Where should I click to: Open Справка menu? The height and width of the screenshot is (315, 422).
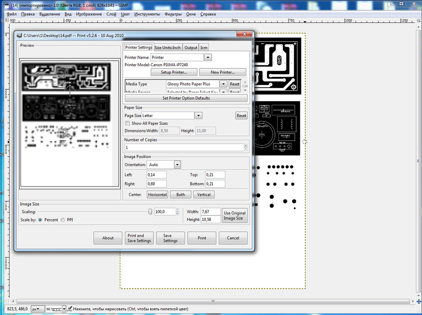coord(208,14)
